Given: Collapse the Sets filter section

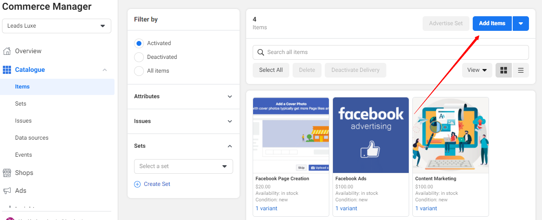Looking at the screenshot, I should pos(183,146).
